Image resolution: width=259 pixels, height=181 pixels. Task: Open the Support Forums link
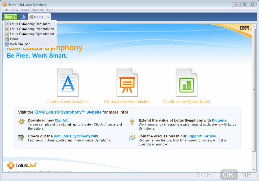(202, 136)
